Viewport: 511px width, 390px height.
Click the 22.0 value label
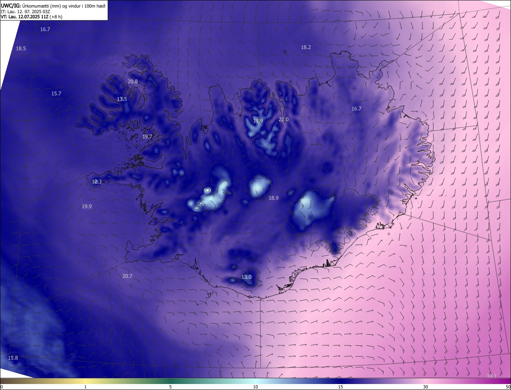click(x=283, y=119)
